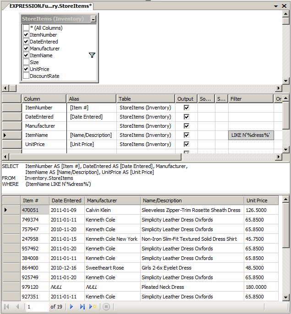Click the Unit Price results column header
Image resolution: width=291 pixels, height=314 pixels.
point(261,200)
